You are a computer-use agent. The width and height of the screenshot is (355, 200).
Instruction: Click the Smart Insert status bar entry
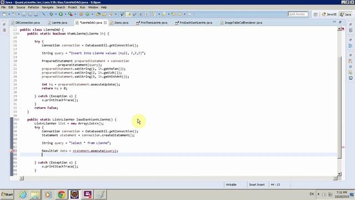(257, 184)
